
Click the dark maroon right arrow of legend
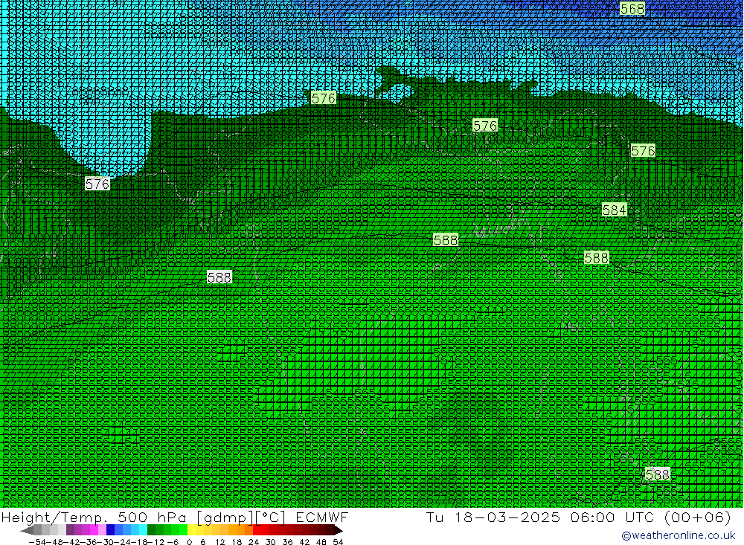tap(337, 530)
